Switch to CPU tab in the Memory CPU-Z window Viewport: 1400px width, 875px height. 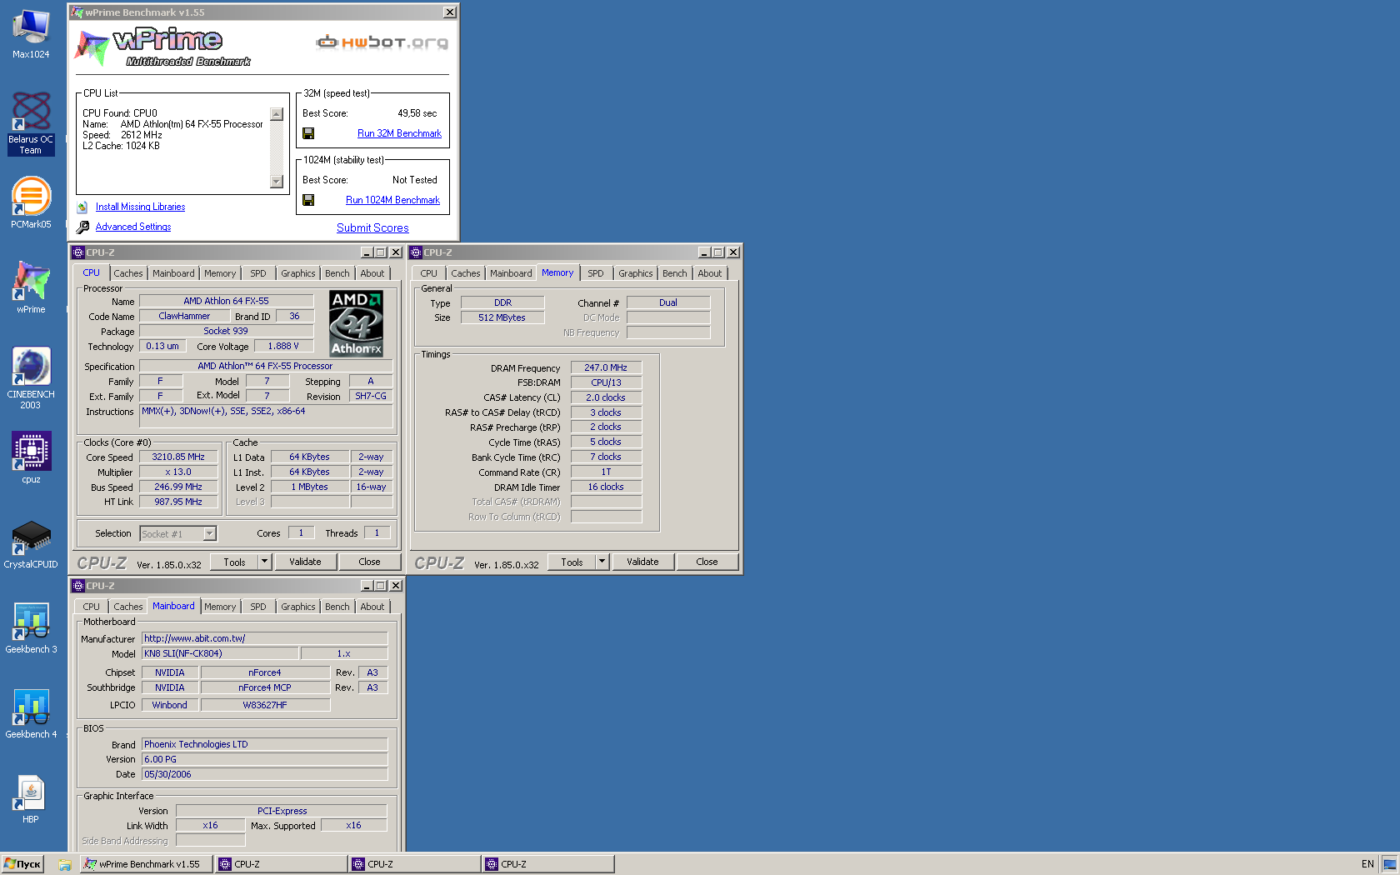click(428, 273)
